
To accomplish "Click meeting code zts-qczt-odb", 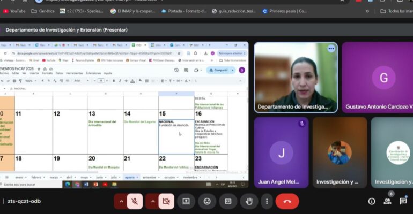I will coord(24,201).
